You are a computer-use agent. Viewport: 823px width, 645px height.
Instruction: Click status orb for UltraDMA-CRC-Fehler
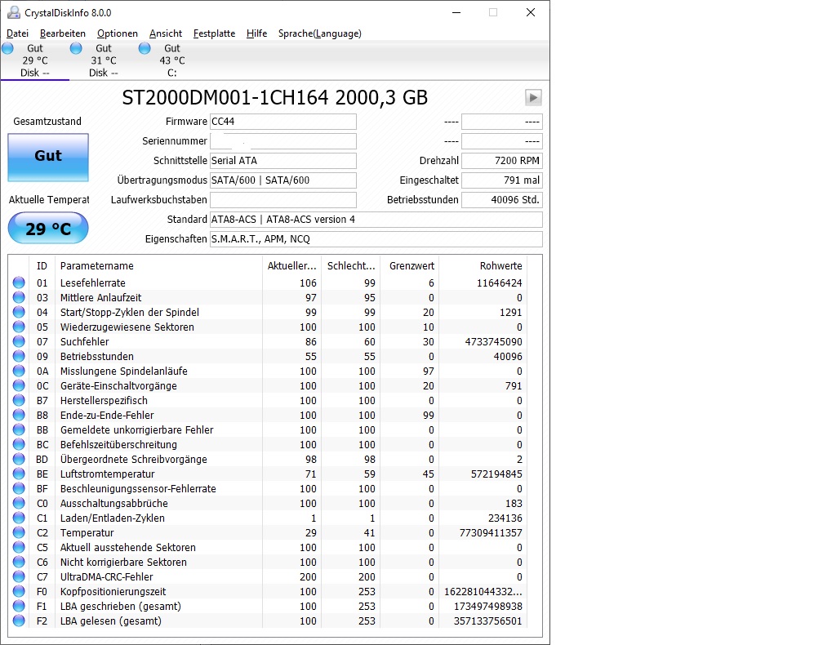coord(19,576)
